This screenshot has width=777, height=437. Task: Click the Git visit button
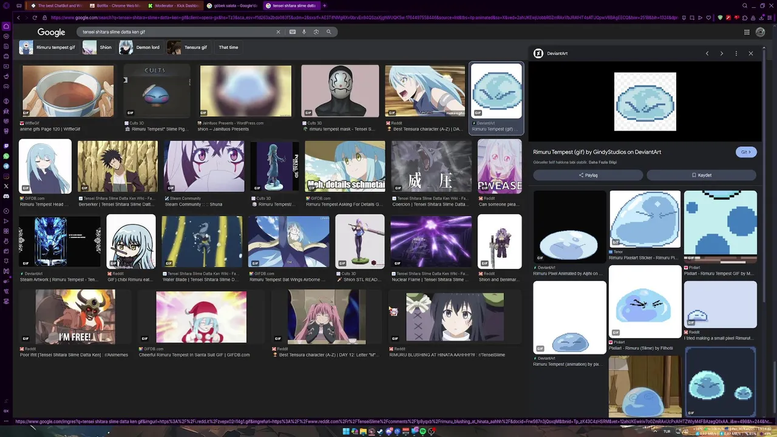coord(746,152)
